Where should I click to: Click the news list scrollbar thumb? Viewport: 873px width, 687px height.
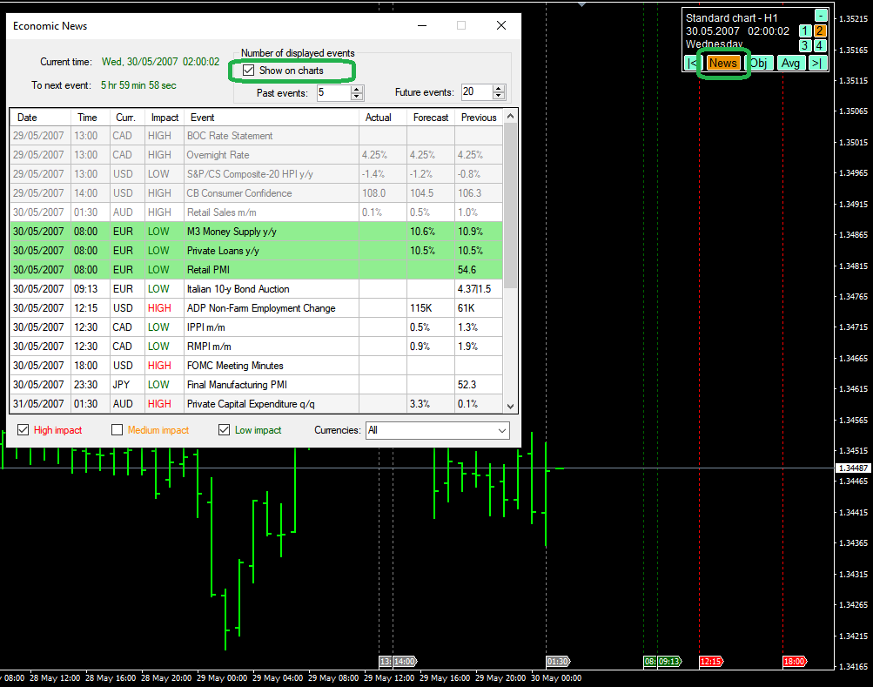pyautogui.click(x=510, y=205)
